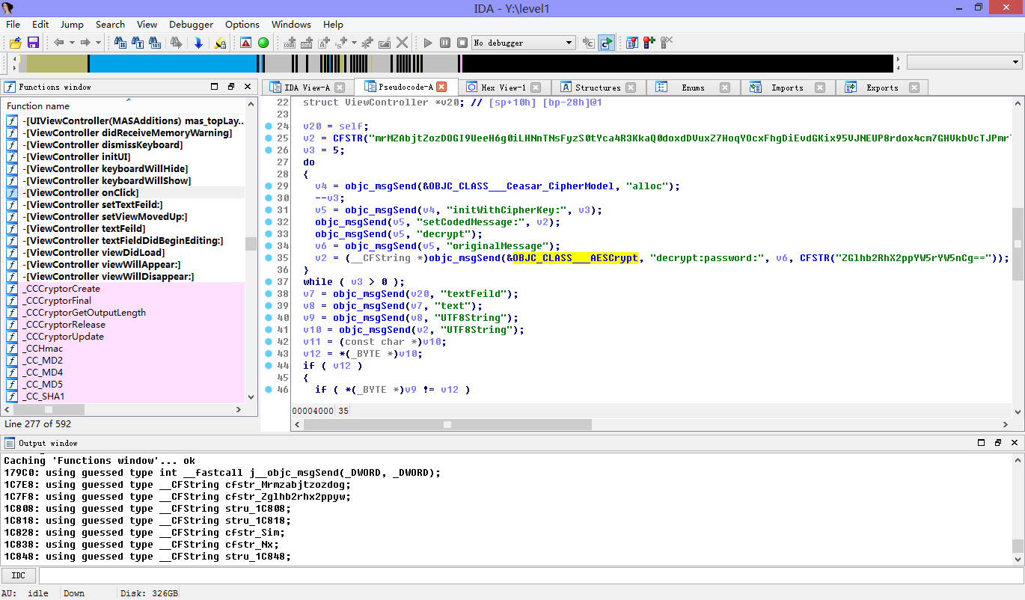Click the blue region in navigation band

pos(172,63)
